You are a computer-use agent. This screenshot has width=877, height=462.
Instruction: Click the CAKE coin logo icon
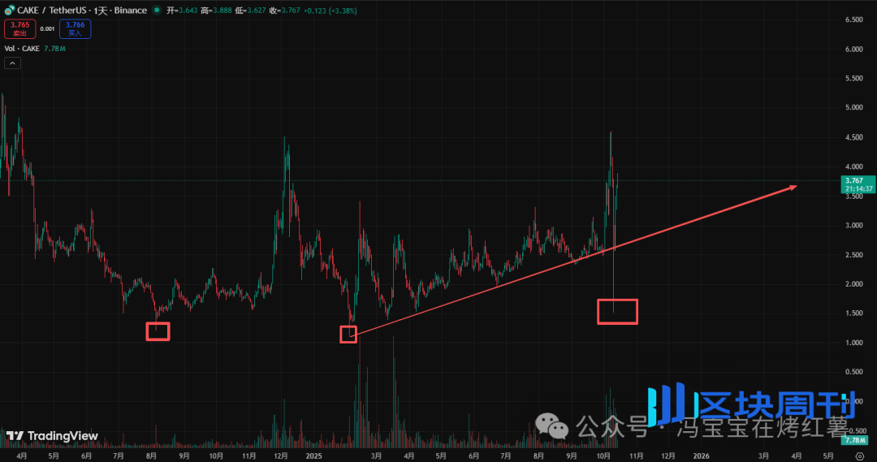9,11
